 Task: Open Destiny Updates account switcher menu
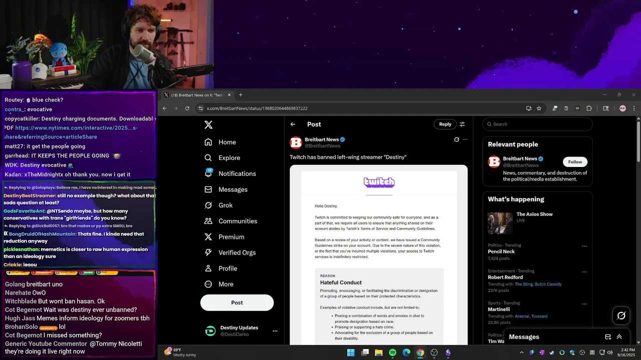point(274,331)
